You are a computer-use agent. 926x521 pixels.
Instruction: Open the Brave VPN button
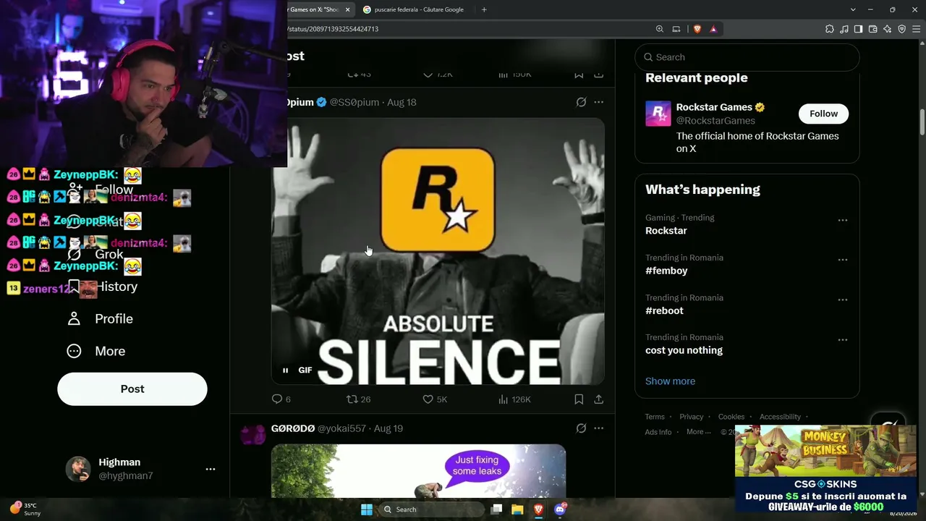click(902, 29)
